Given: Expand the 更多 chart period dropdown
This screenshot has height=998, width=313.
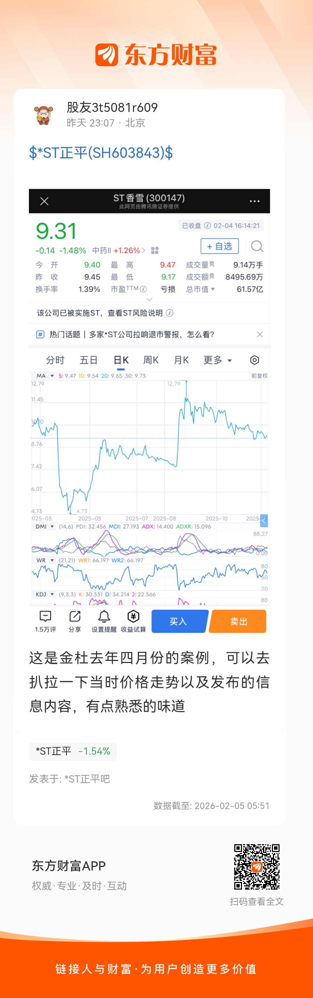Looking at the screenshot, I should point(218,360).
